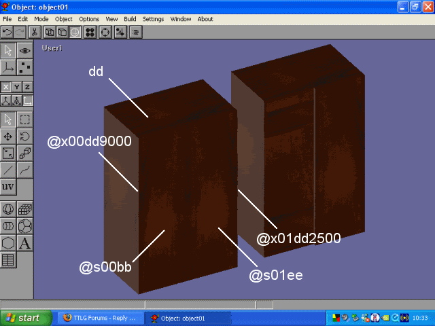Switch to TTLG Forums taskbar window
This screenshot has width=435, height=326.
point(99,318)
